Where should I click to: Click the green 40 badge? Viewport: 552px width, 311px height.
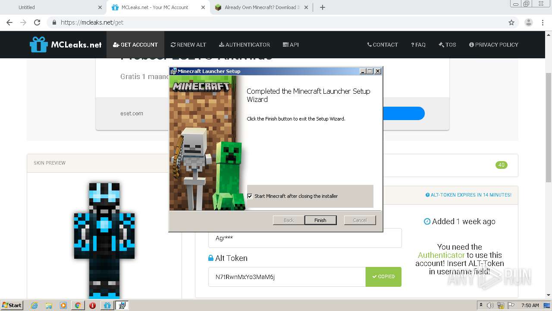coord(501,165)
